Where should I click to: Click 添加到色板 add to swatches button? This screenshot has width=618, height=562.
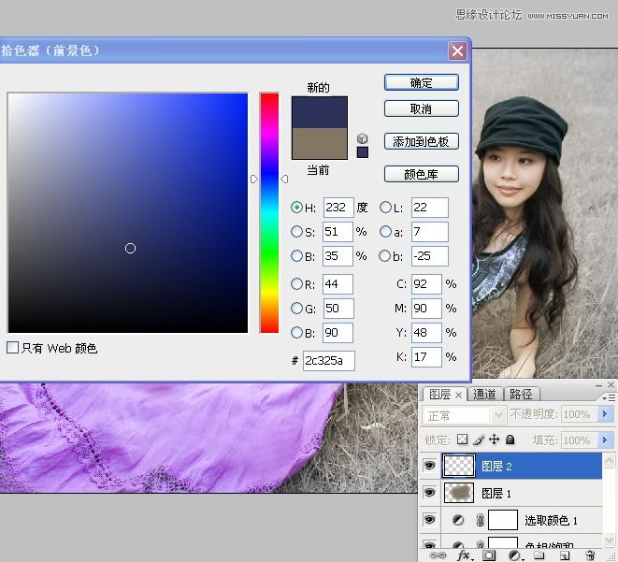pyautogui.click(x=422, y=141)
